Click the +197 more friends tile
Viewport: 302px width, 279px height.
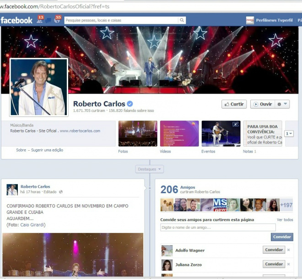(286, 205)
